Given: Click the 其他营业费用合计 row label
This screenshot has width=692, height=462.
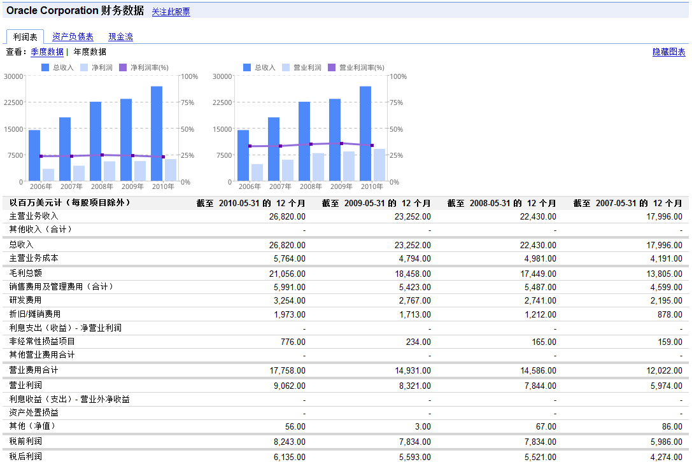Looking at the screenshot, I should [x=42, y=355].
